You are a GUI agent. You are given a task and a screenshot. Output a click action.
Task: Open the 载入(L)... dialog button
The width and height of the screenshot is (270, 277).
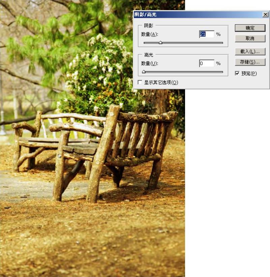(250, 52)
